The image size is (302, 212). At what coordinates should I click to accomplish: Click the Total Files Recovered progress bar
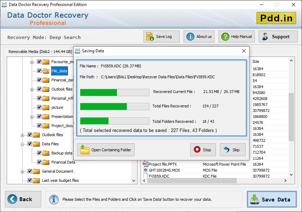tap(115, 106)
